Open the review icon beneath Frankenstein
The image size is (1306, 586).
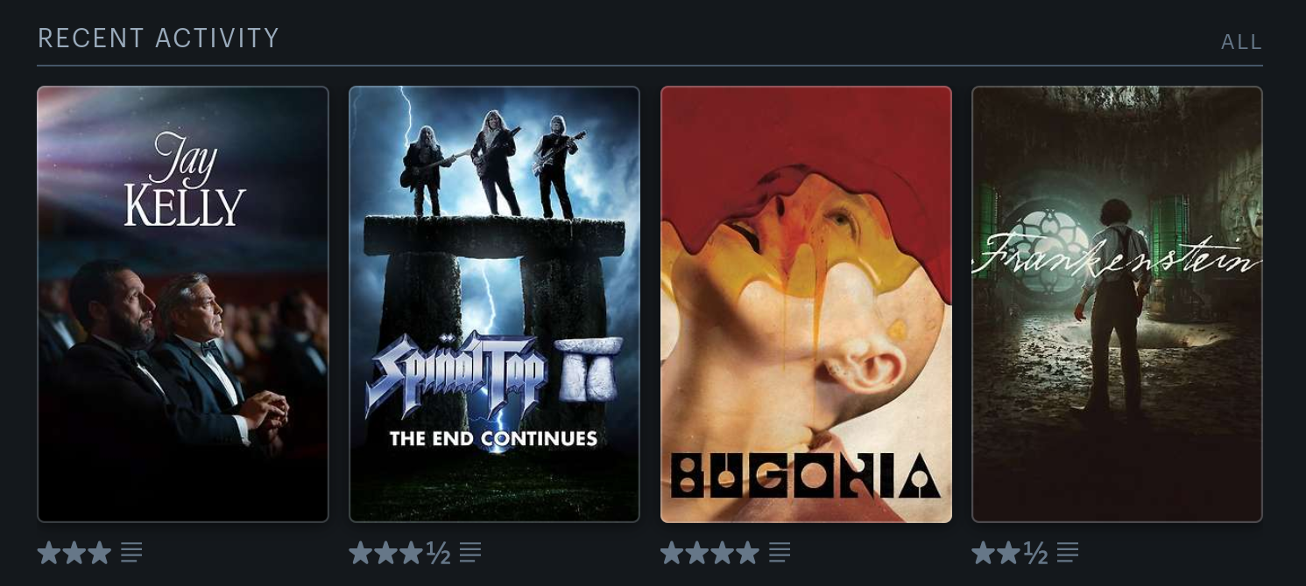[x=1068, y=553]
